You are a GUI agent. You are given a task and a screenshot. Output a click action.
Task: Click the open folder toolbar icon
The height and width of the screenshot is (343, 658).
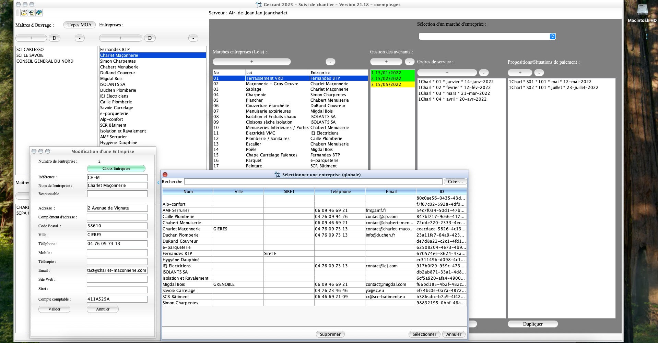click(x=24, y=13)
